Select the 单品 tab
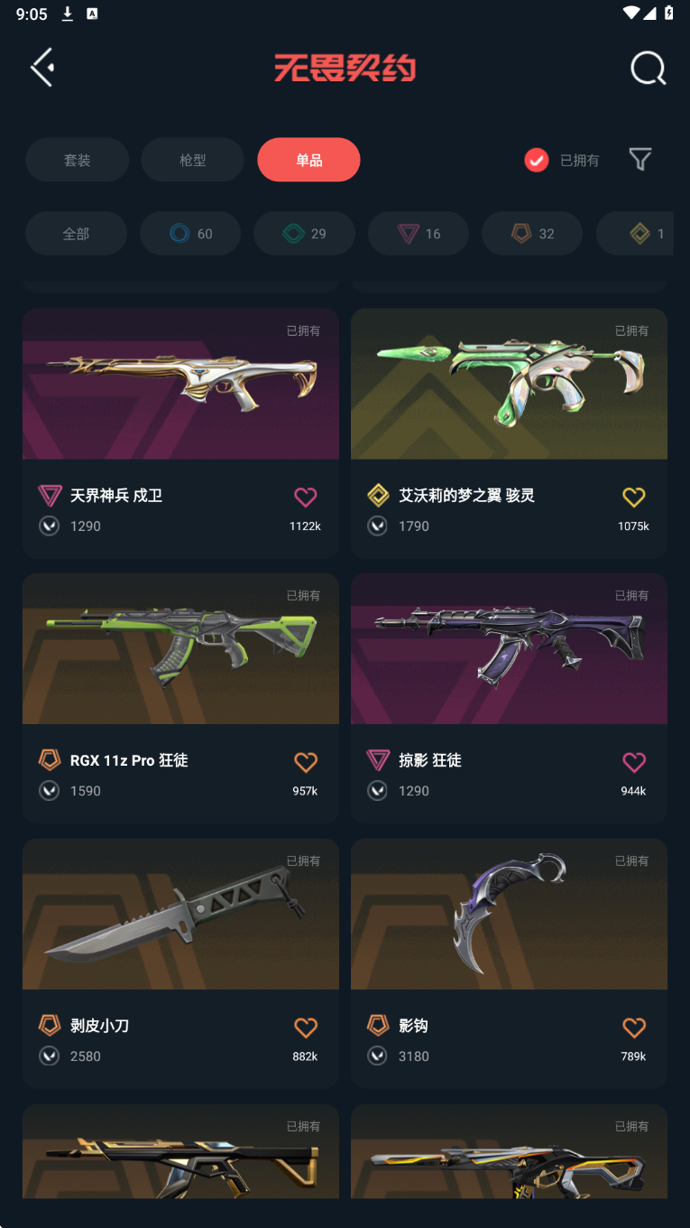The width and height of the screenshot is (690, 1228). [308, 160]
